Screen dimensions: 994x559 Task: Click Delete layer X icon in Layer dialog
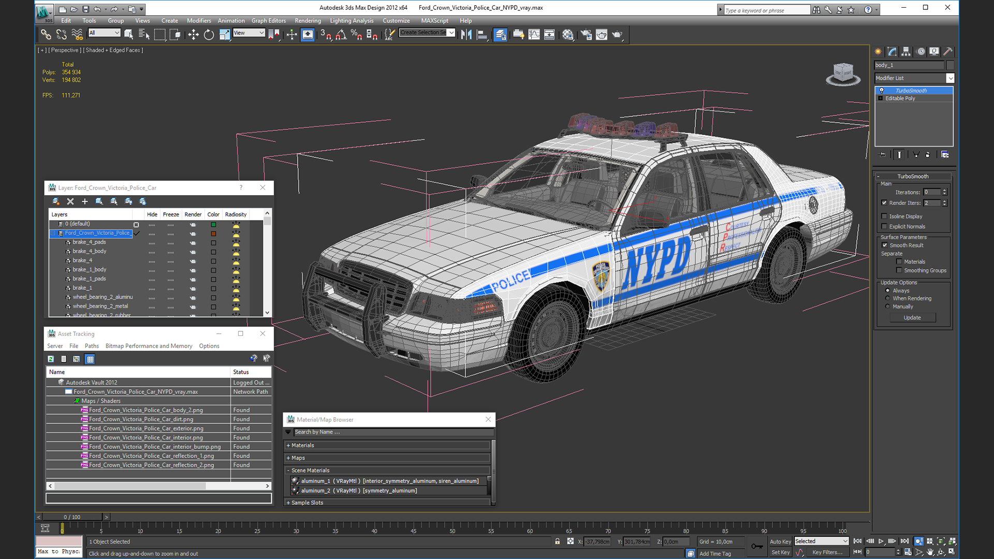point(70,201)
